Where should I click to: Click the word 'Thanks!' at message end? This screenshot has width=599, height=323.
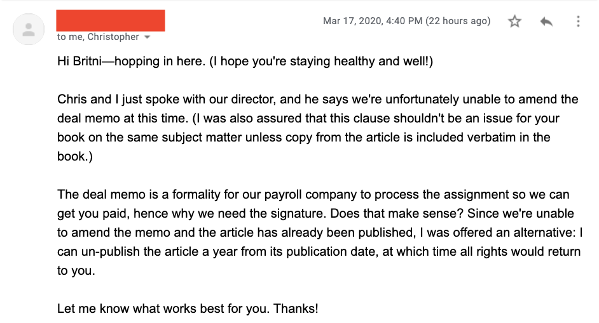[296, 308]
